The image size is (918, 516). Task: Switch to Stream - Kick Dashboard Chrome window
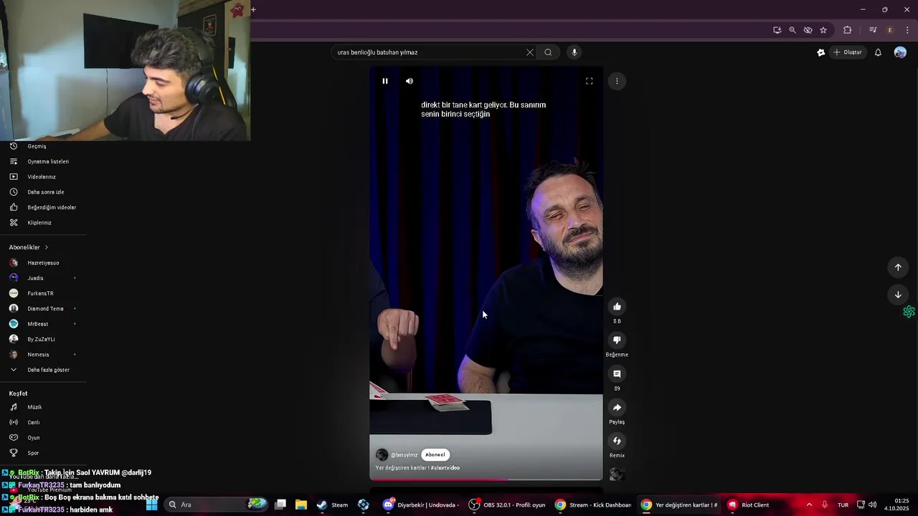(593, 505)
